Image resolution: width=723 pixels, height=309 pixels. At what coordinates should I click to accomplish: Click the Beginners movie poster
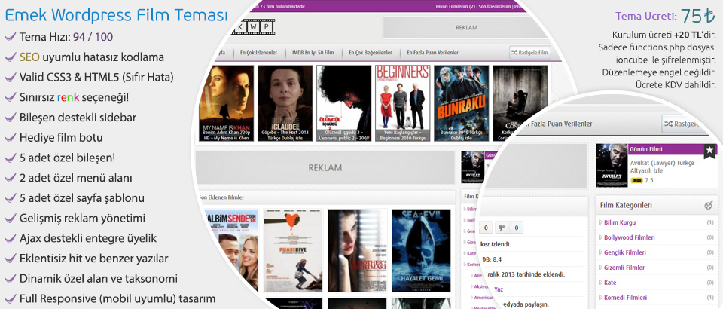point(402,102)
